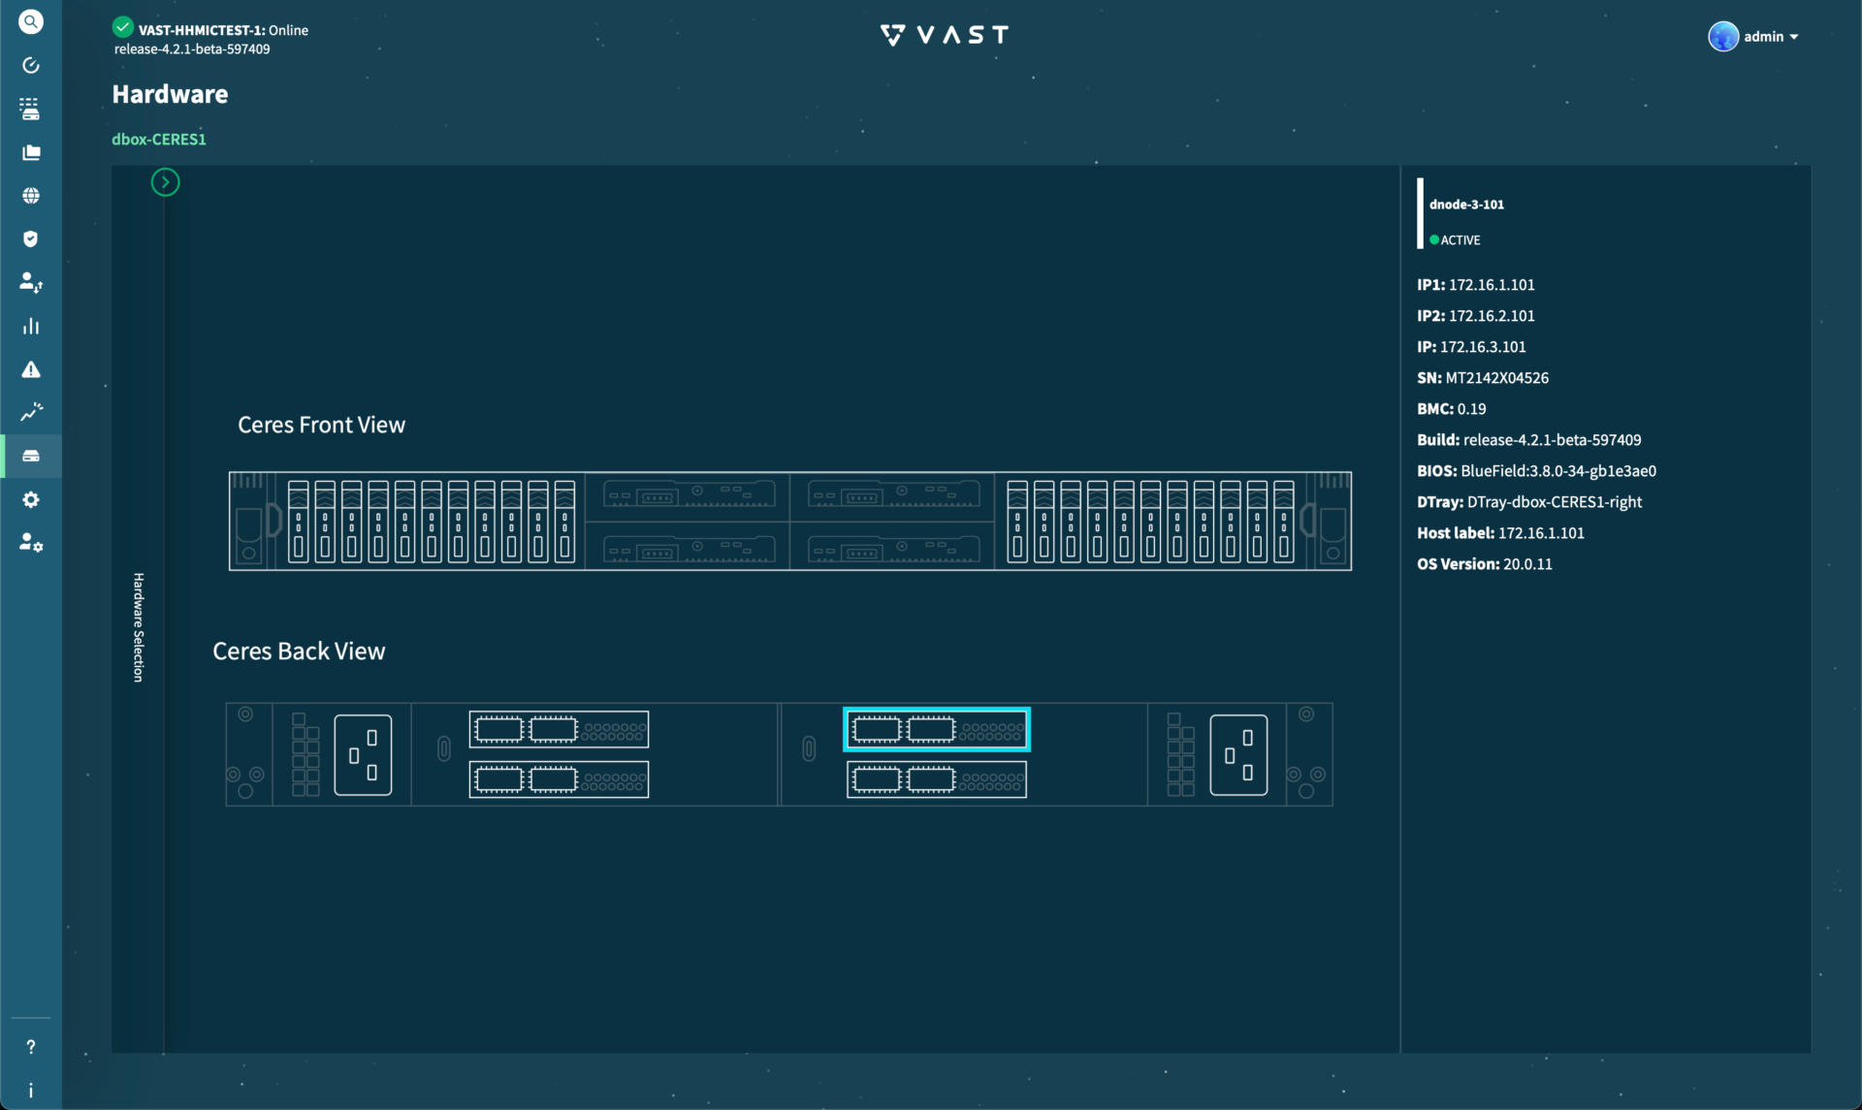The width and height of the screenshot is (1862, 1110).
Task: Click the dnode-3-101 title
Action: click(1466, 205)
